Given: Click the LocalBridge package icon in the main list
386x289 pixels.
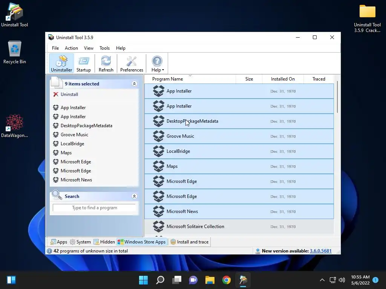Looking at the screenshot, I should (159, 151).
